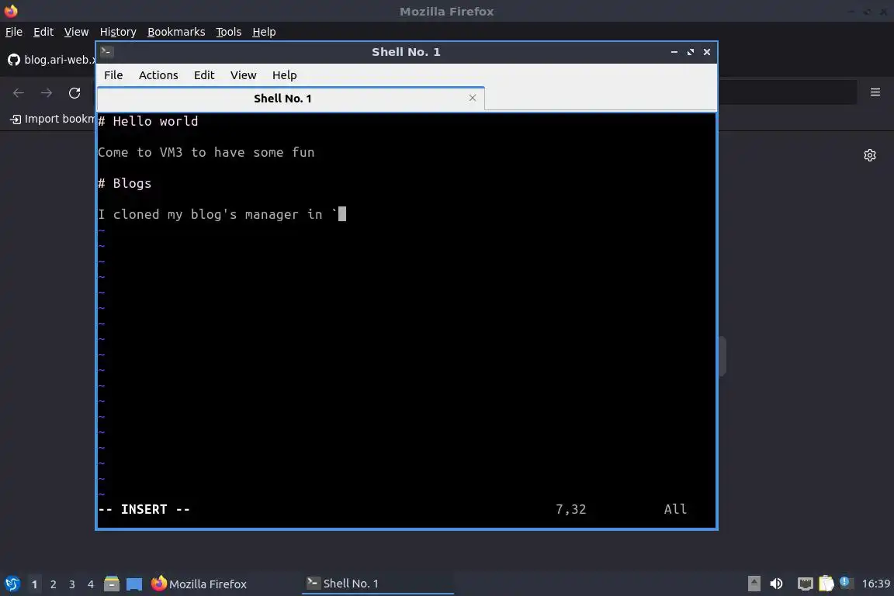Open Firefox View menu
894x596 pixels.
point(76,32)
